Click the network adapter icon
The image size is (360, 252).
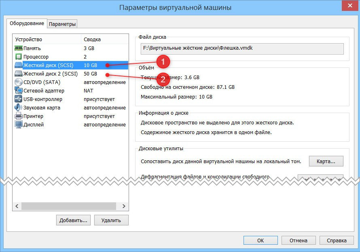(x=19, y=91)
